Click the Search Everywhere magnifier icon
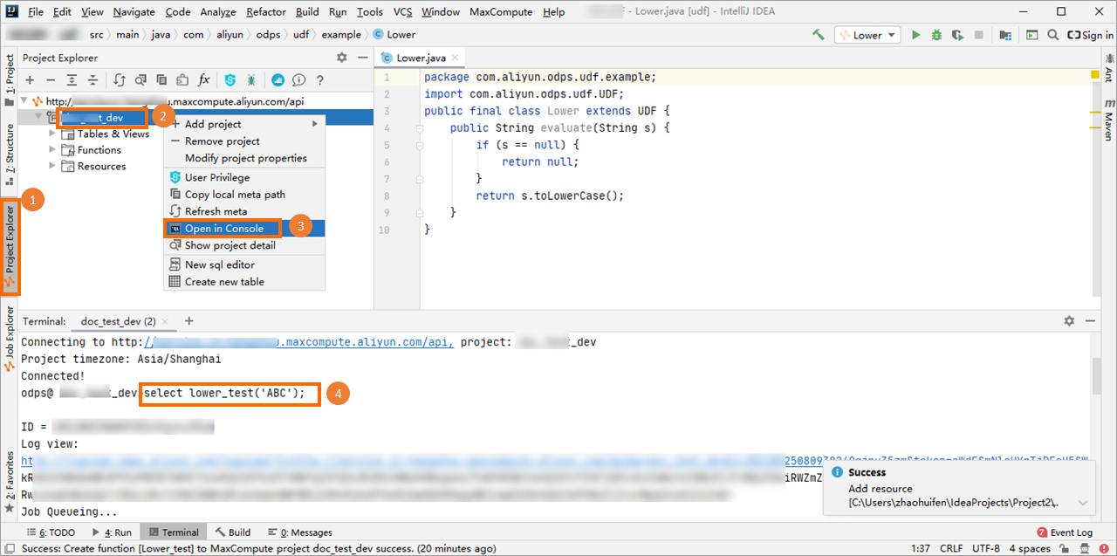 pyautogui.click(x=1052, y=35)
